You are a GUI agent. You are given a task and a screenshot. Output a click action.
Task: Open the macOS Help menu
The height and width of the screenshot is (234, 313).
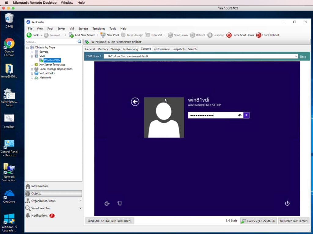point(81,2)
